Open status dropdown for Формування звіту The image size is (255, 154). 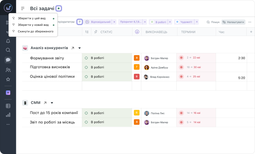[x=107, y=58]
